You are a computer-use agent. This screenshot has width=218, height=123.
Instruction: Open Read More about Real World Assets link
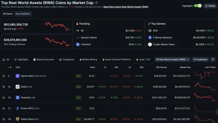click(126, 7)
